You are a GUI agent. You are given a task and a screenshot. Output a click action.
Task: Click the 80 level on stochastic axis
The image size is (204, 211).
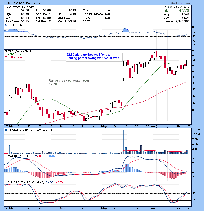point(194,187)
